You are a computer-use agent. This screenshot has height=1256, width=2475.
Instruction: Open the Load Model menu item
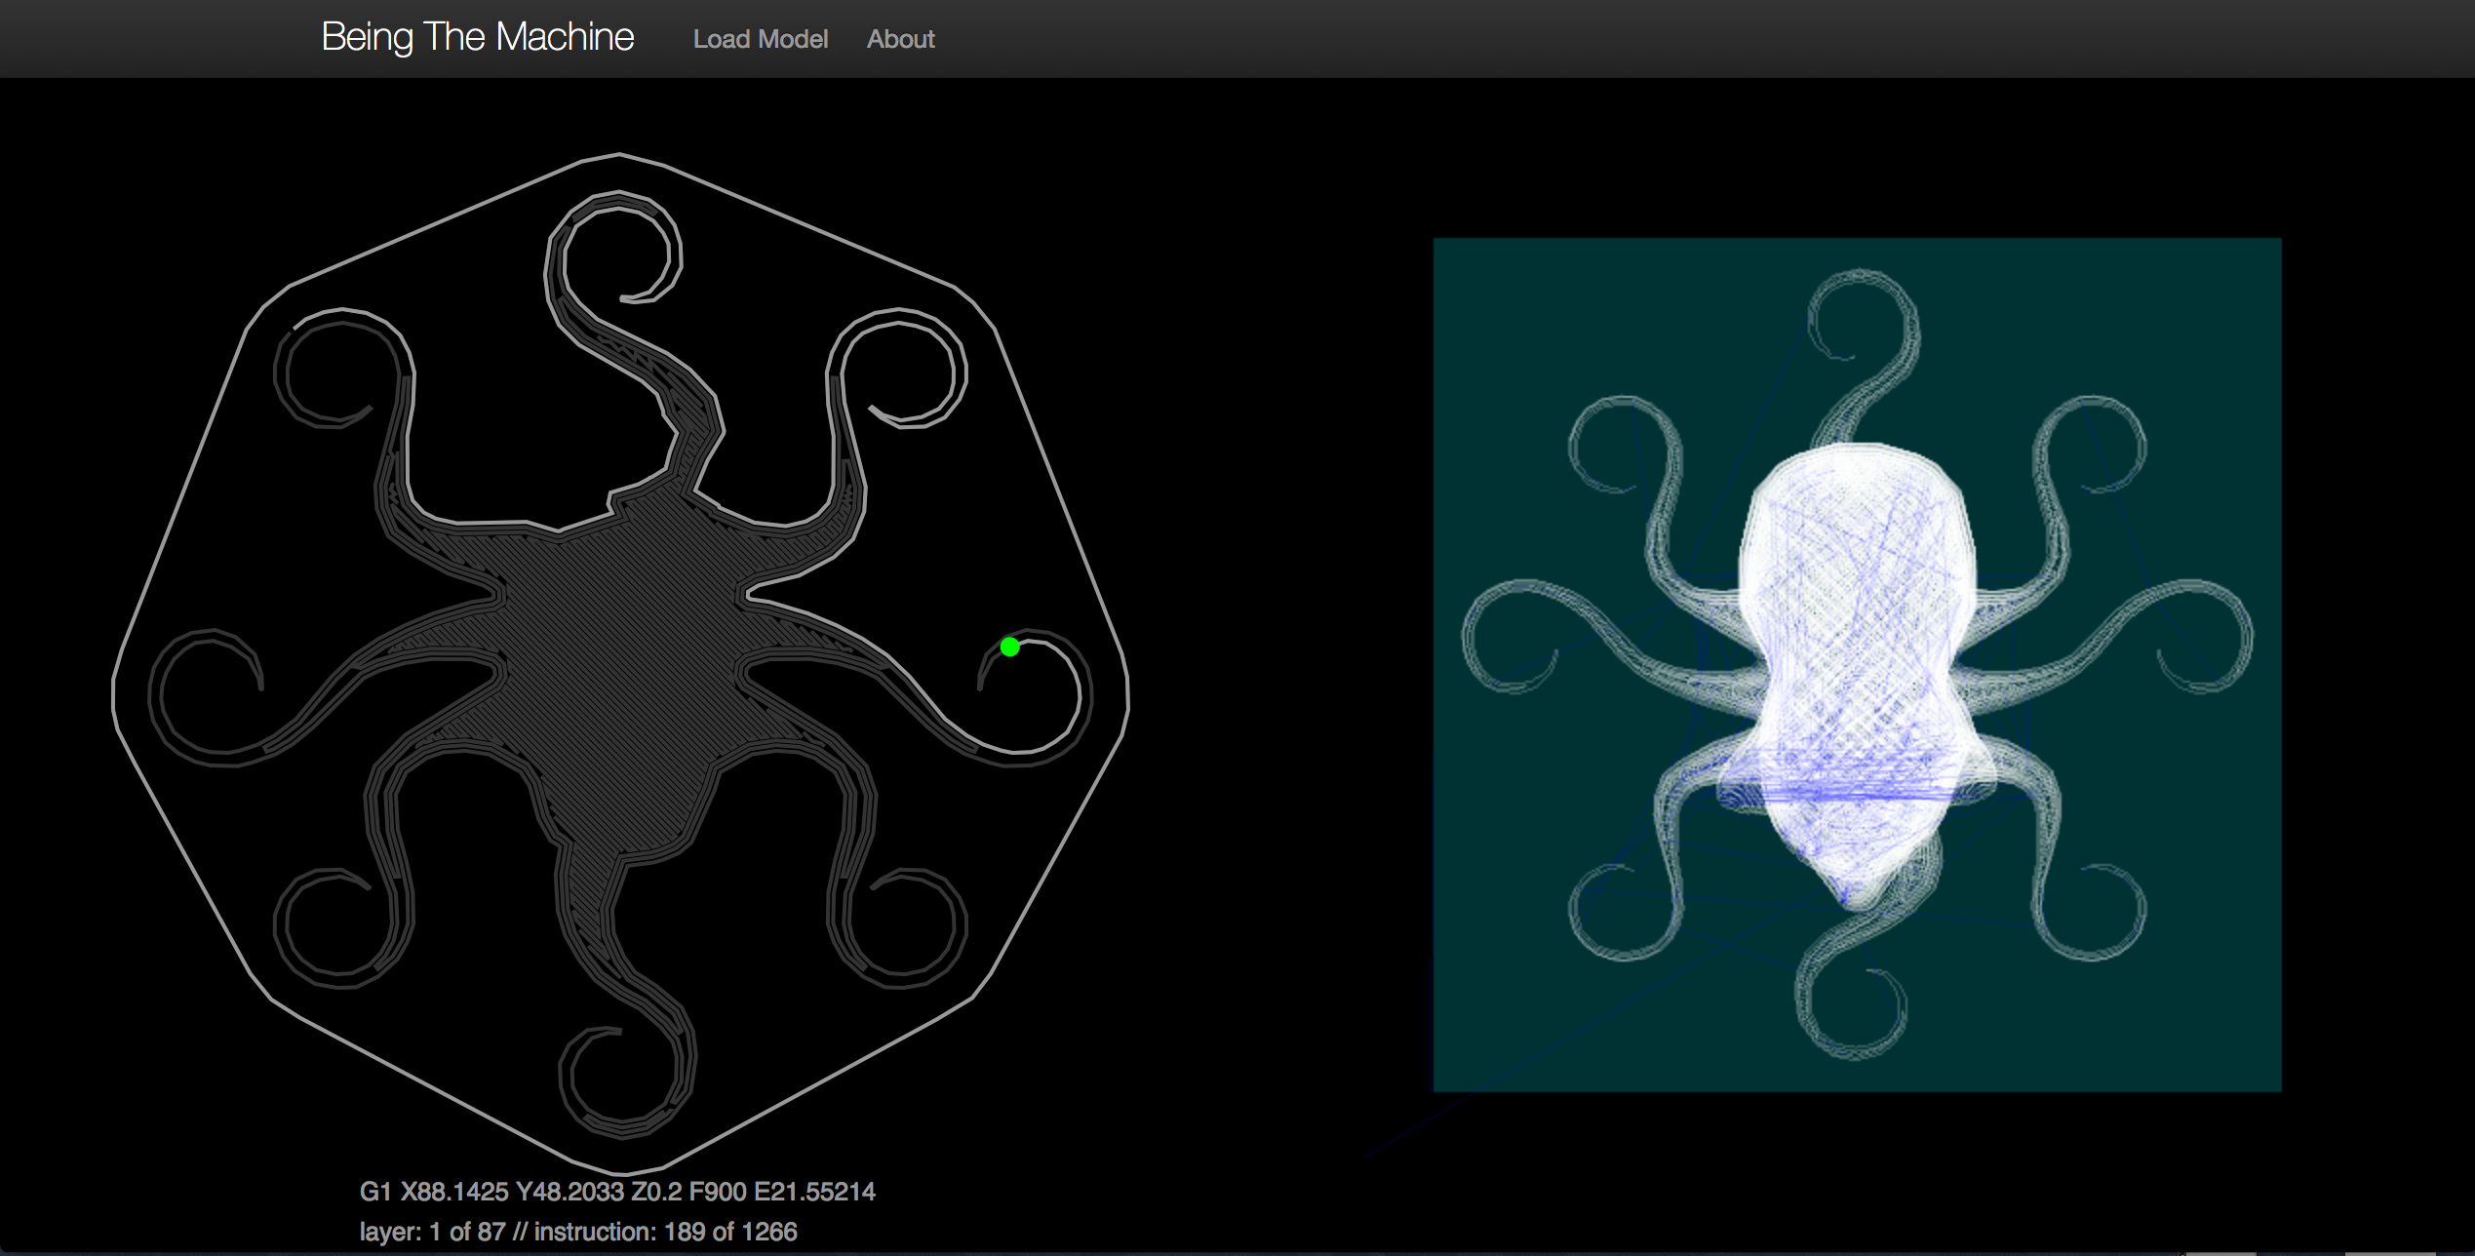[761, 39]
